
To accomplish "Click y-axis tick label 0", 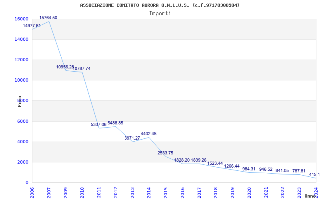I will point(27,182).
